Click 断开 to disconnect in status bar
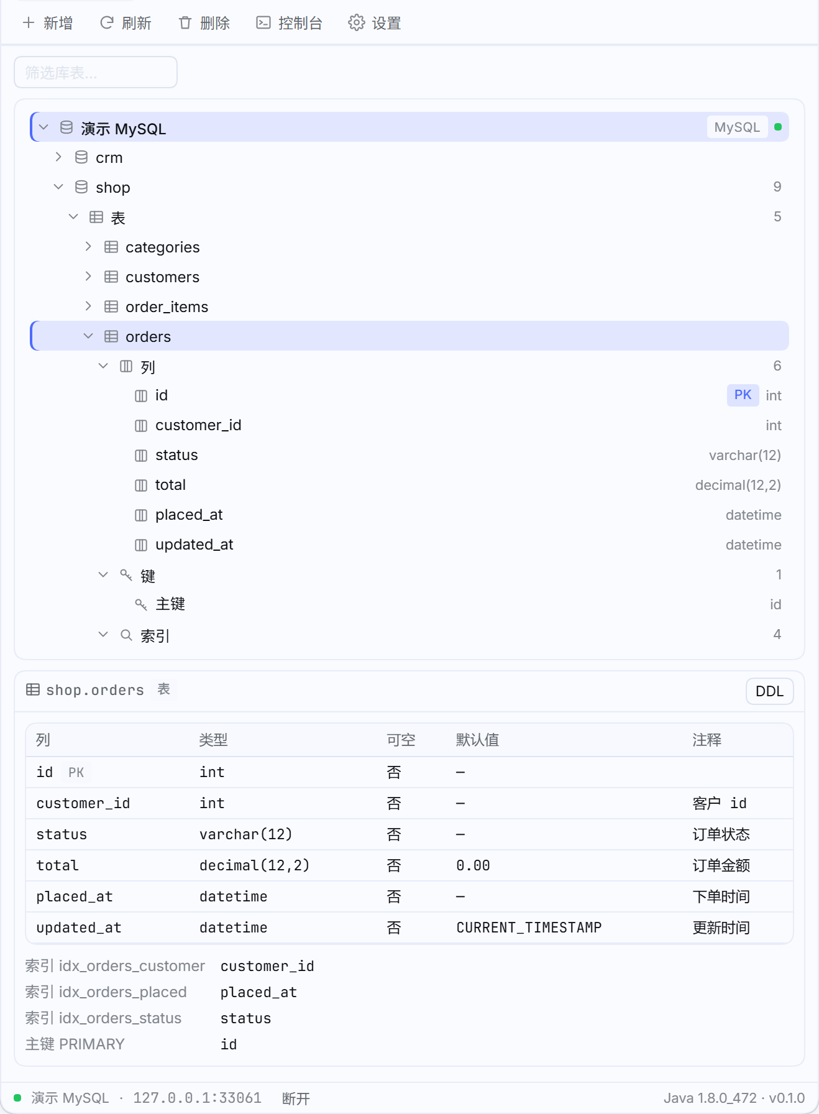The width and height of the screenshot is (819, 1114). (296, 1098)
